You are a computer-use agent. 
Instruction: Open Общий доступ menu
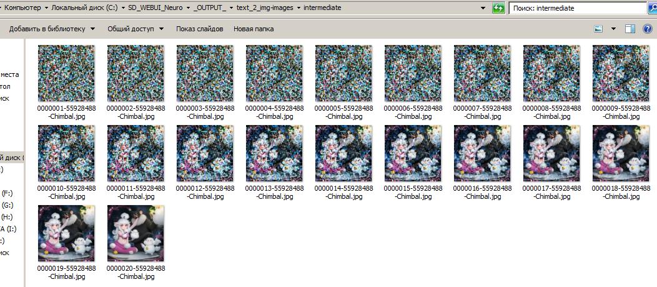[x=136, y=29]
